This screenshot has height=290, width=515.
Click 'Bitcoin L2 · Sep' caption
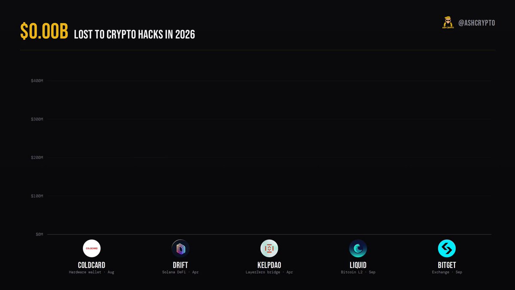(x=358, y=272)
